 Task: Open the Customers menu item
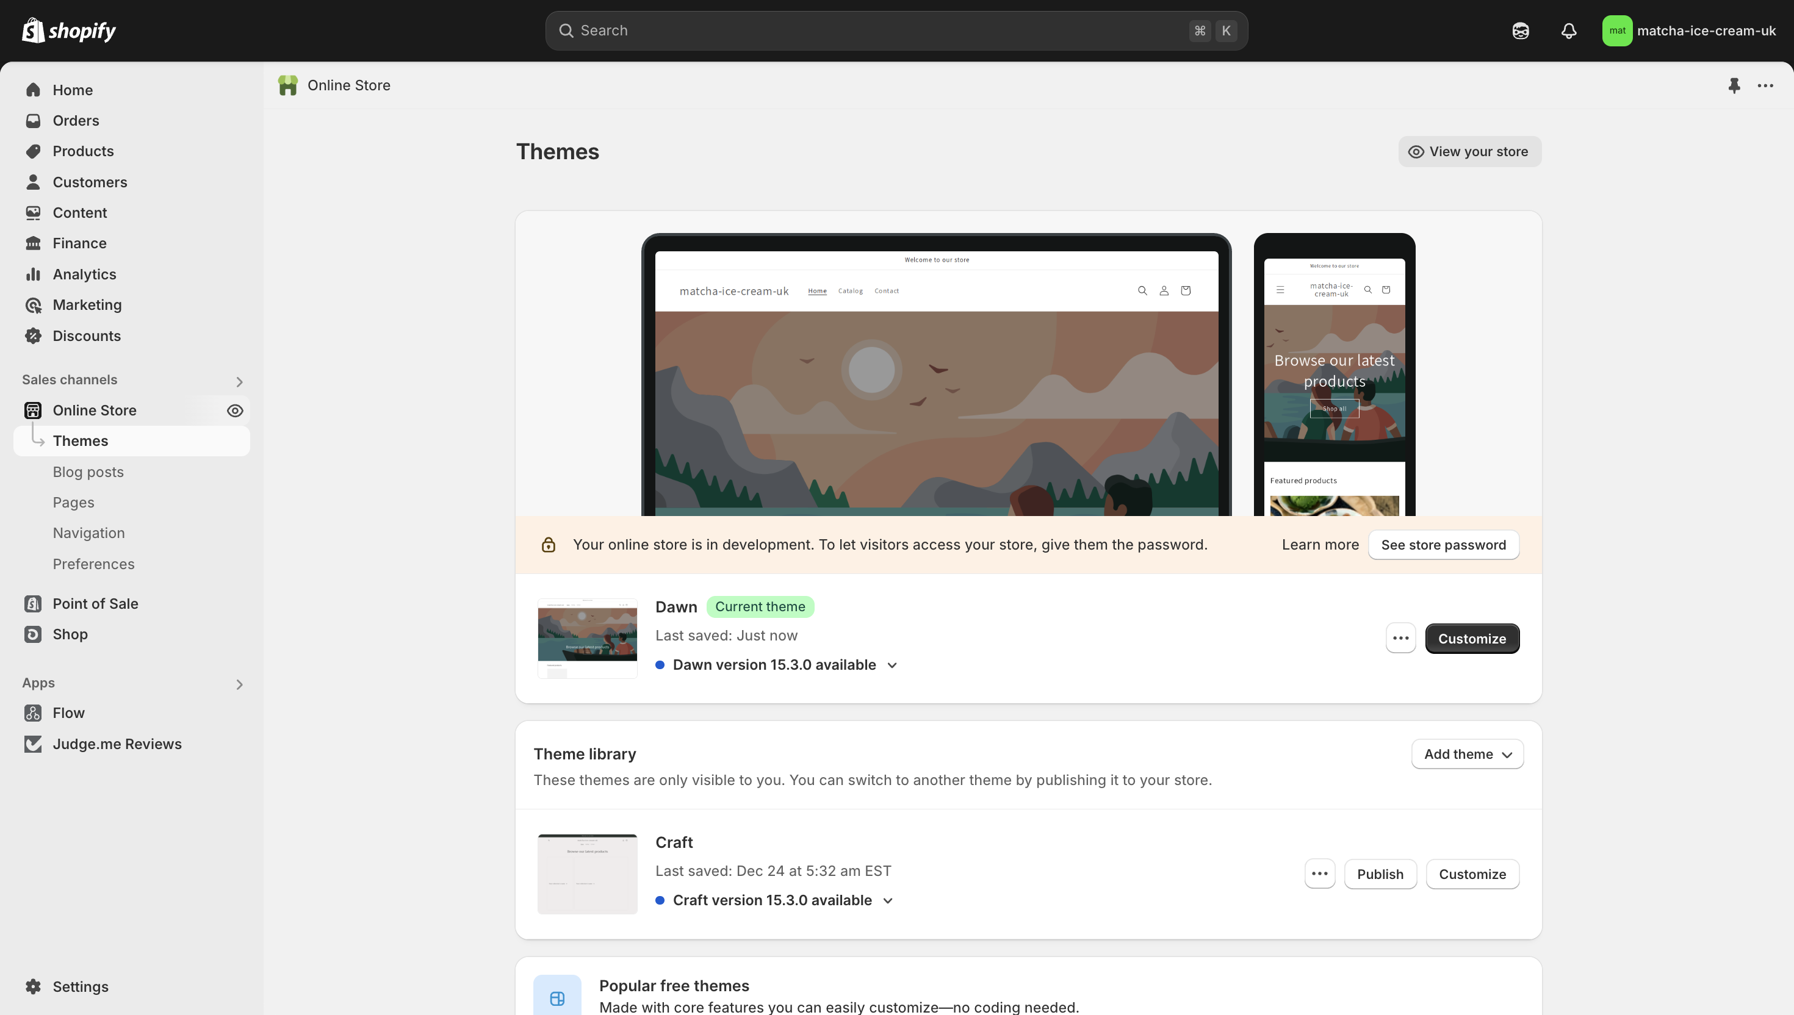pos(90,182)
